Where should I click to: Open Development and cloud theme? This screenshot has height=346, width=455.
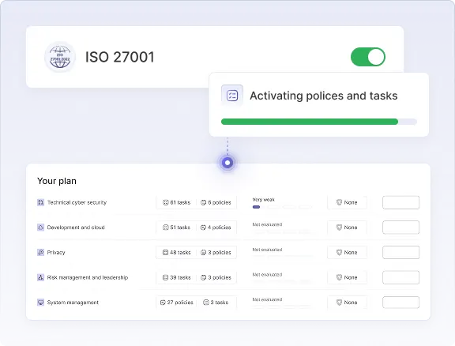pyautogui.click(x=76, y=228)
